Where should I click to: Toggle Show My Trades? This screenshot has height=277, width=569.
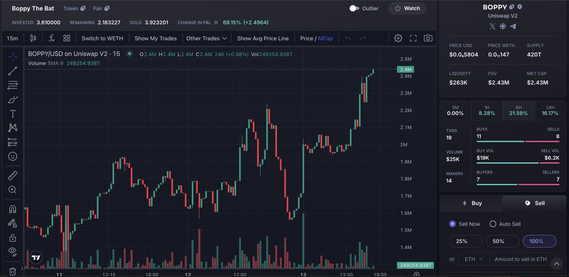coord(156,38)
